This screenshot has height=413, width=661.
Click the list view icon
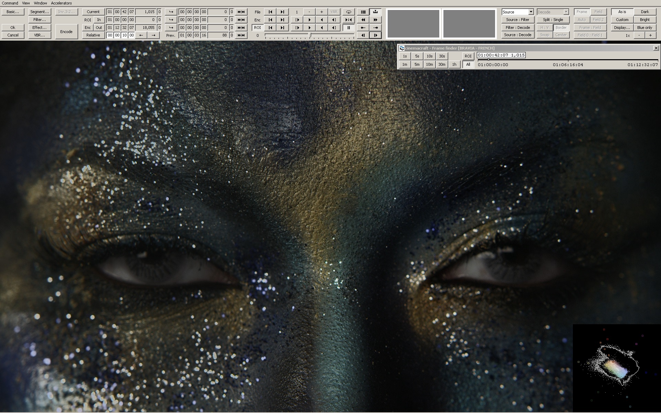(x=363, y=12)
